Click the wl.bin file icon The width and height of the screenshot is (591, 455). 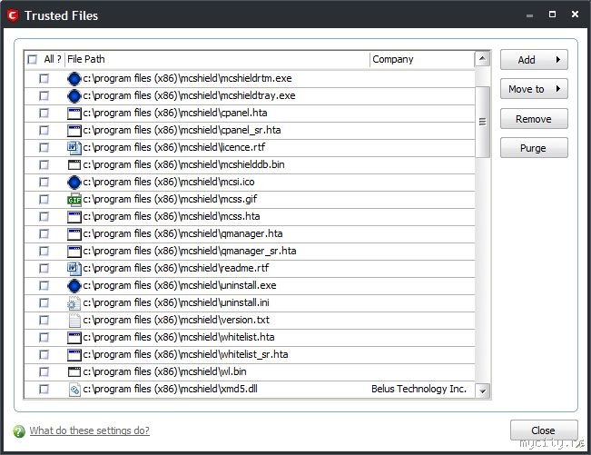pos(74,372)
